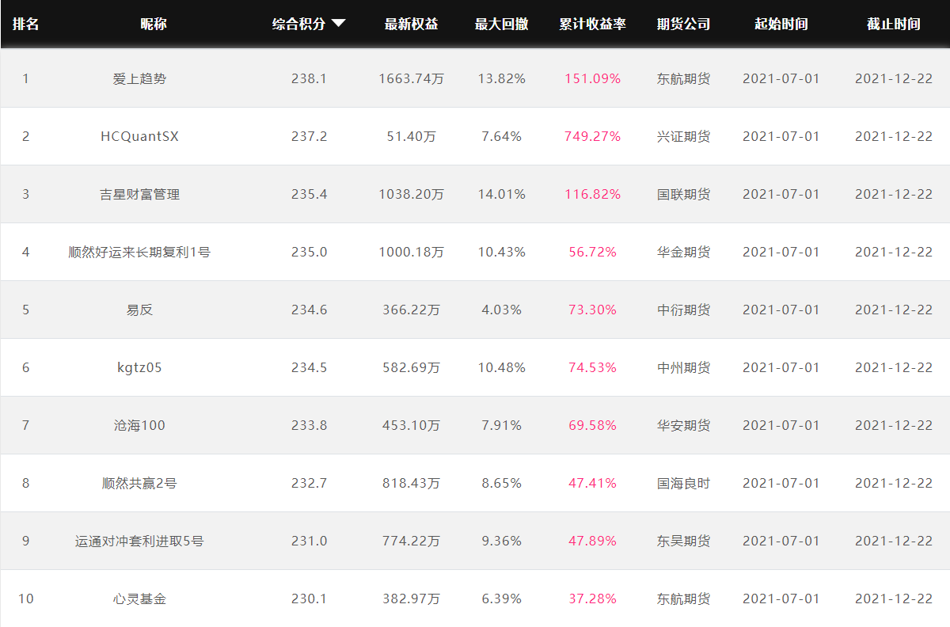Click the 56.72% cumulative return
This screenshot has width=950, height=627.
[592, 252]
